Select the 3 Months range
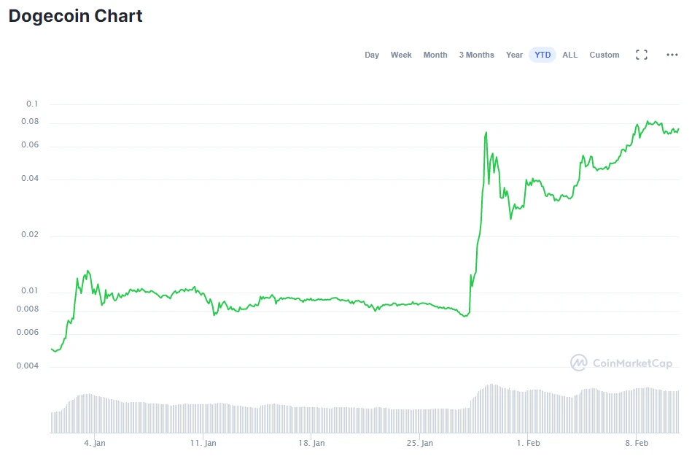 476,55
